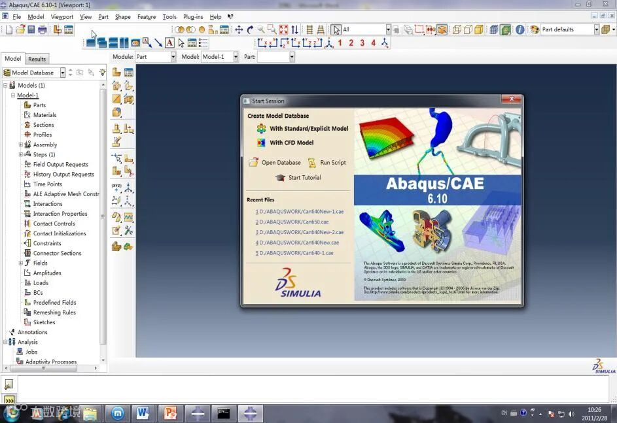Click Open Database in Start Session
Screen dimensions: 617x423
(275, 162)
